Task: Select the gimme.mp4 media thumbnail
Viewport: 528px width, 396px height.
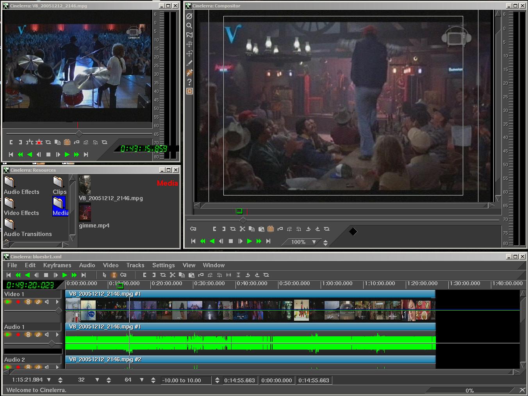Action: 85,212
